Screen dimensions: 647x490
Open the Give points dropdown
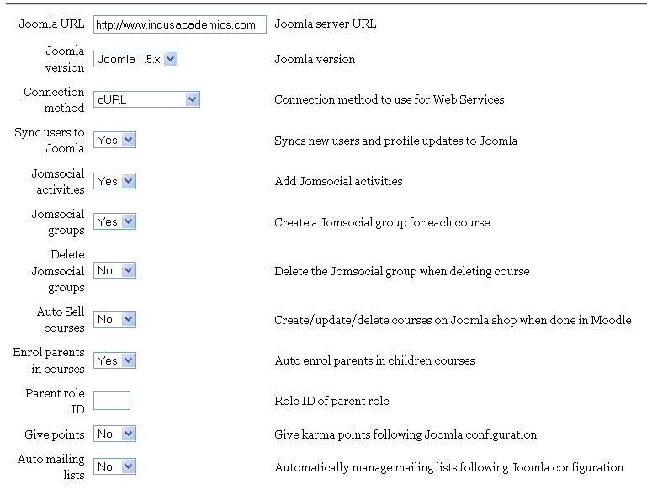coord(114,434)
